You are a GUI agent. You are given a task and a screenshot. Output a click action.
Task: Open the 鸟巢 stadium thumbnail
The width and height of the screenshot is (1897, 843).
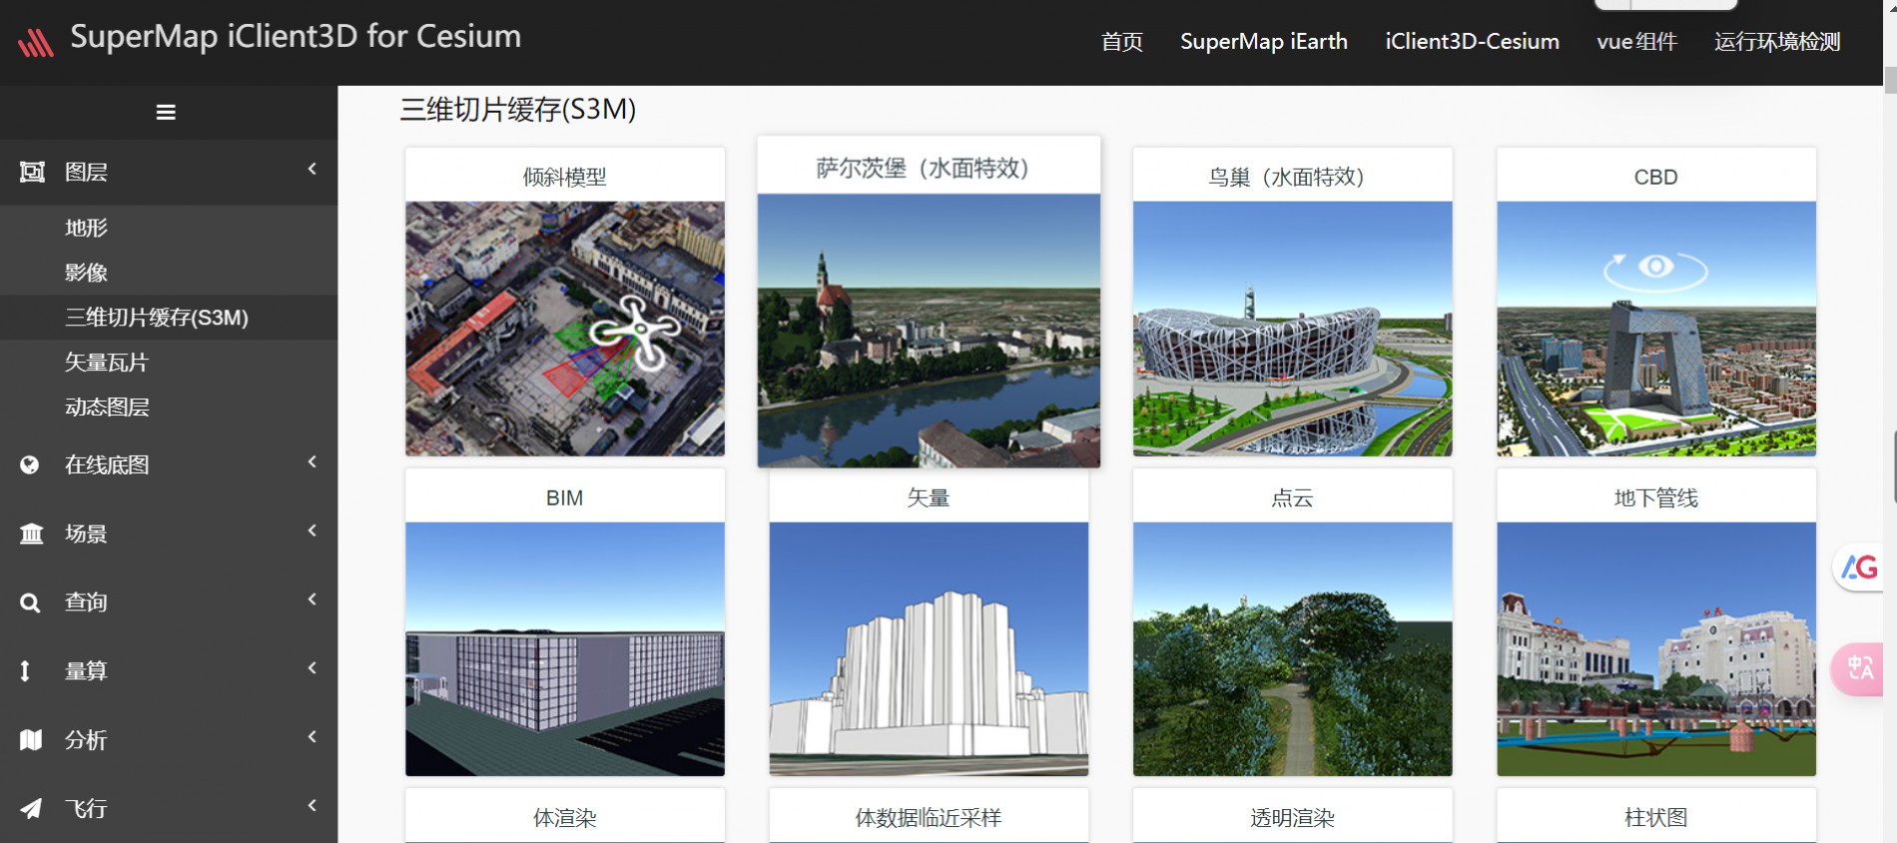click(1292, 329)
